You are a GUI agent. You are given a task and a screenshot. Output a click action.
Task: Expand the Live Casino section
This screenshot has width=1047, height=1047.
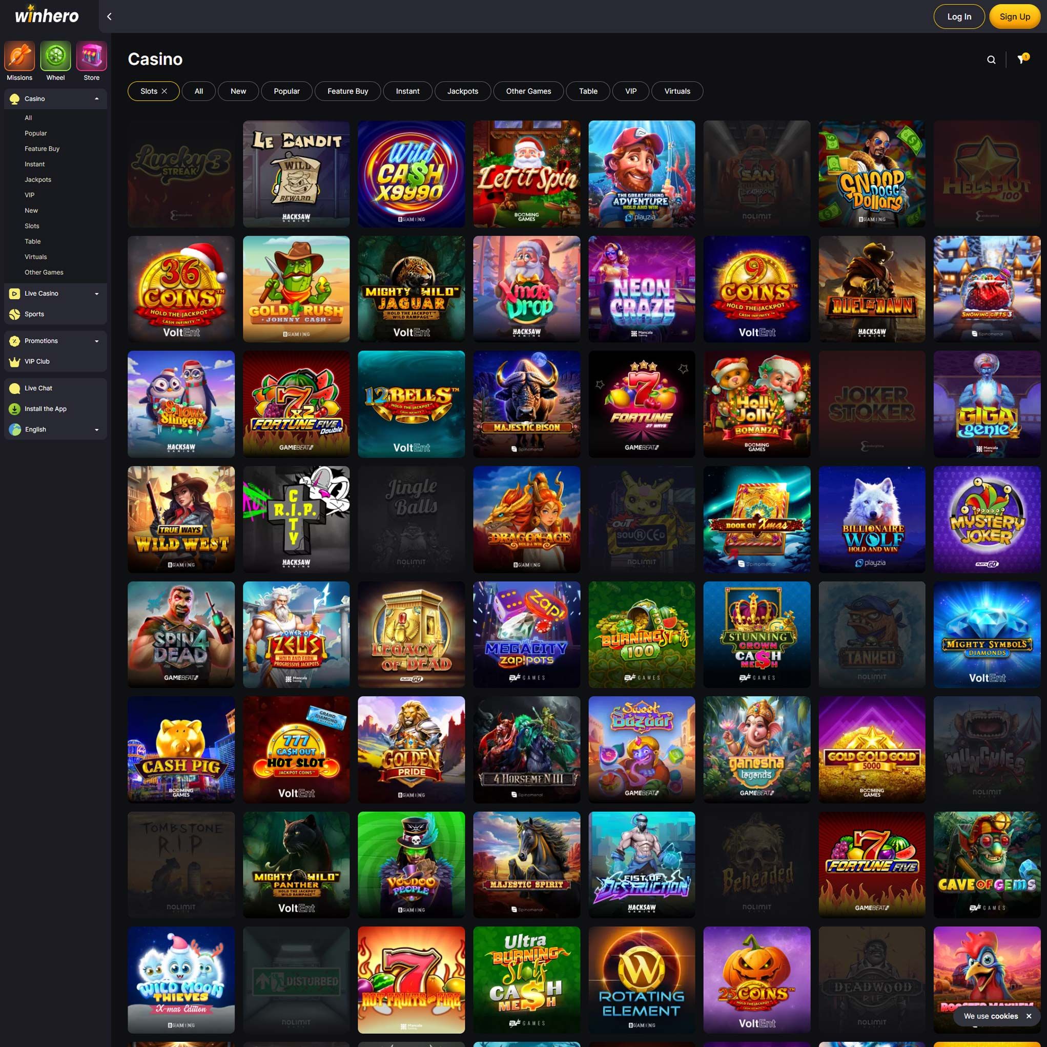97,294
